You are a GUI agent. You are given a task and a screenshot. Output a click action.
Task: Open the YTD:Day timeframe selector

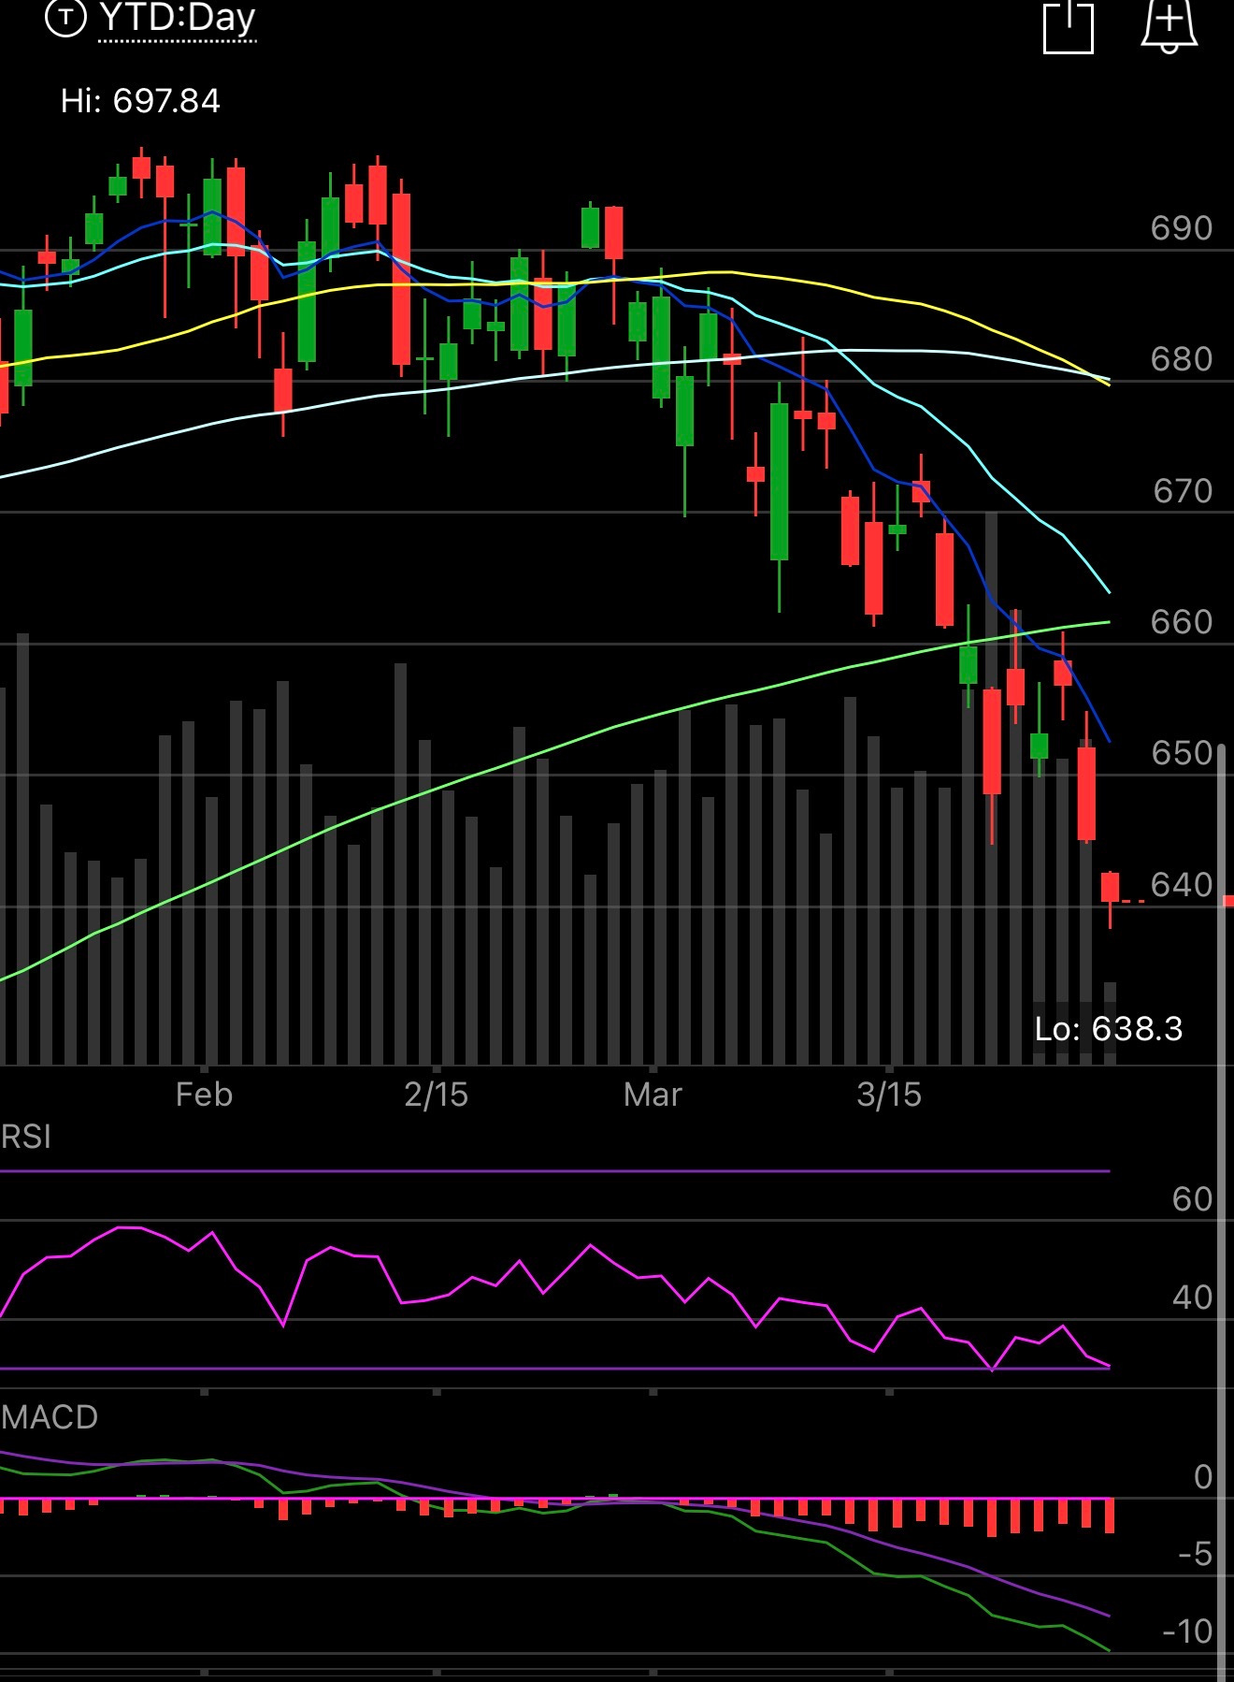[x=178, y=18]
